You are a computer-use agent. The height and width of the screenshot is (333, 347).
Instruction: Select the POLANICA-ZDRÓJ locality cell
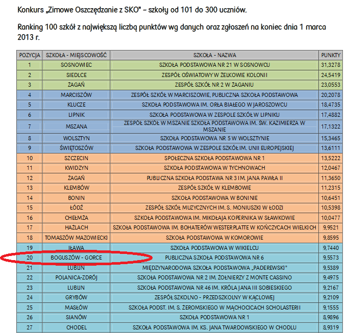point(76,278)
